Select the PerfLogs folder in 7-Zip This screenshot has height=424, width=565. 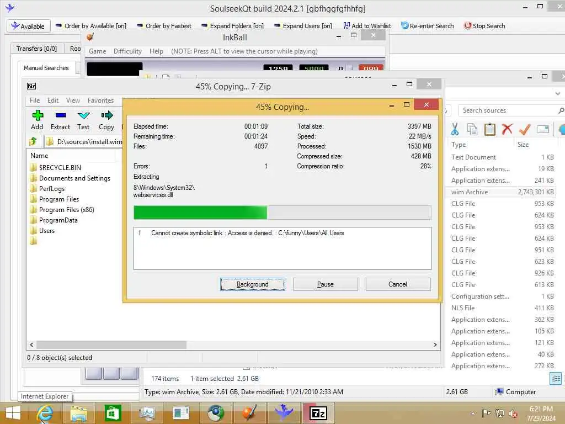point(51,189)
